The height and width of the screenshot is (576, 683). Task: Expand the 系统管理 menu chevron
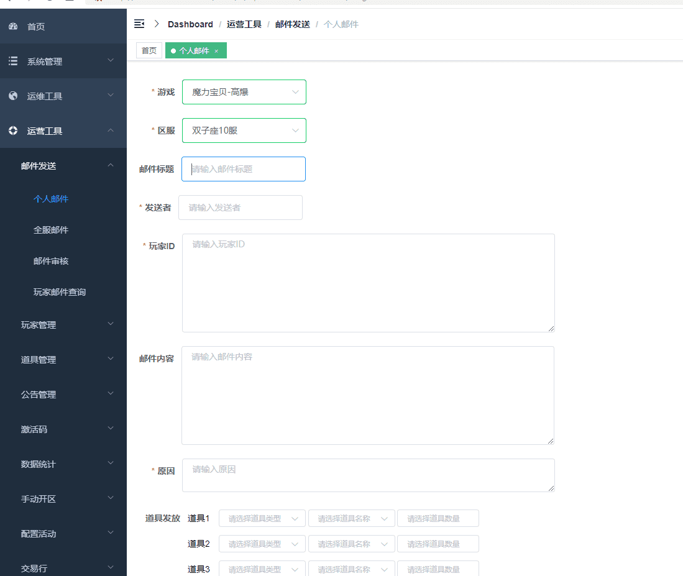tap(111, 61)
